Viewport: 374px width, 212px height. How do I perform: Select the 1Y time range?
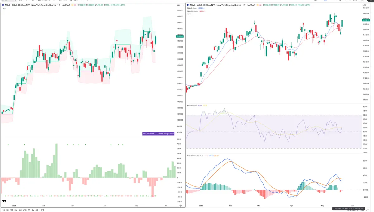[29, 210]
